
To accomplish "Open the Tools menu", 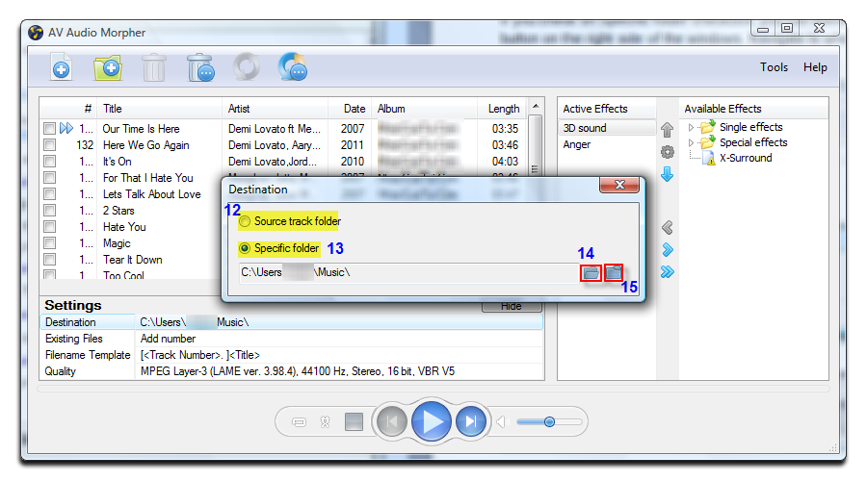I will pos(774,67).
